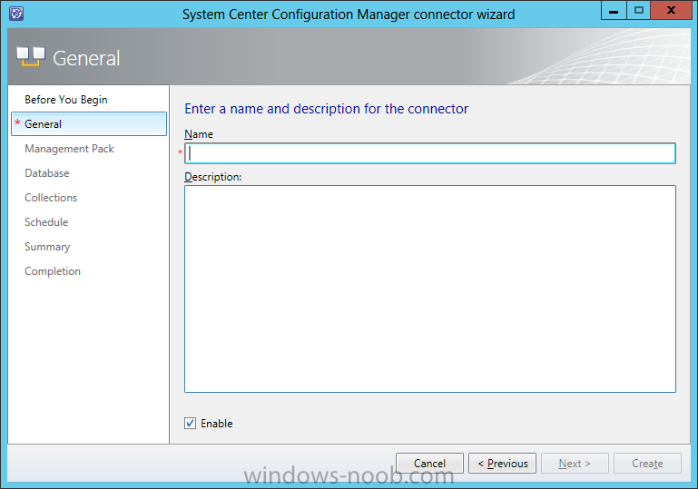The height and width of the screenshot is (489, 698).
Task: Click the wizard app icon in title bar
Action: point(16,14)
